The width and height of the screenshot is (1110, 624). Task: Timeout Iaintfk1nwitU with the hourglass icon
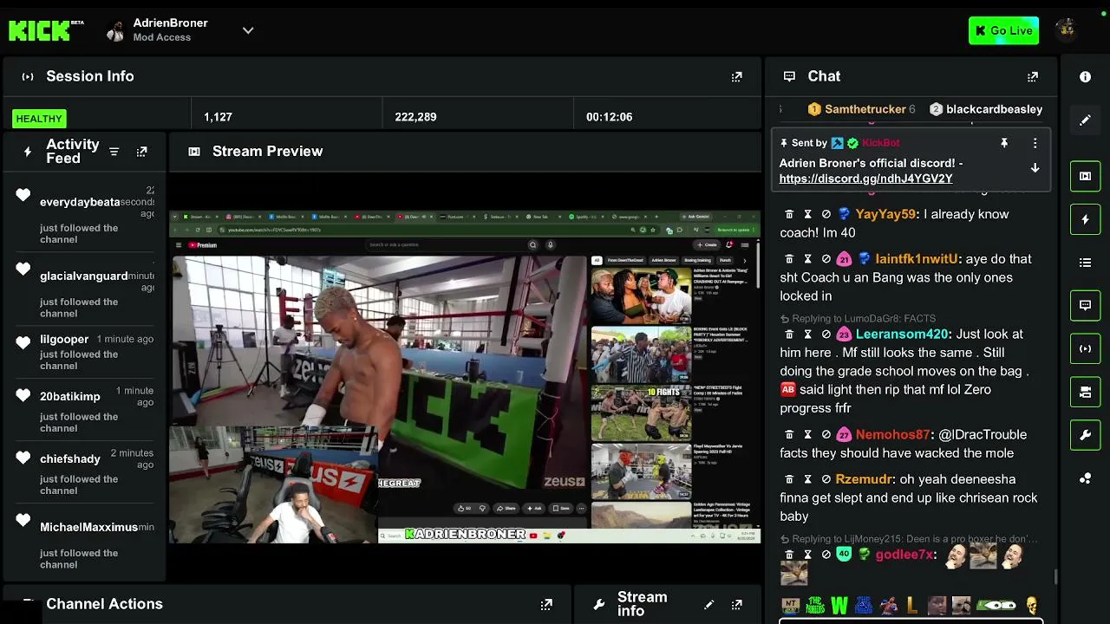click(x=807, y=259)
